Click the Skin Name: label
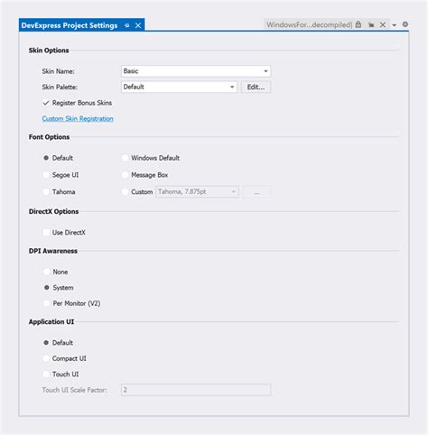The image size is (428, 435). point(58,71)
